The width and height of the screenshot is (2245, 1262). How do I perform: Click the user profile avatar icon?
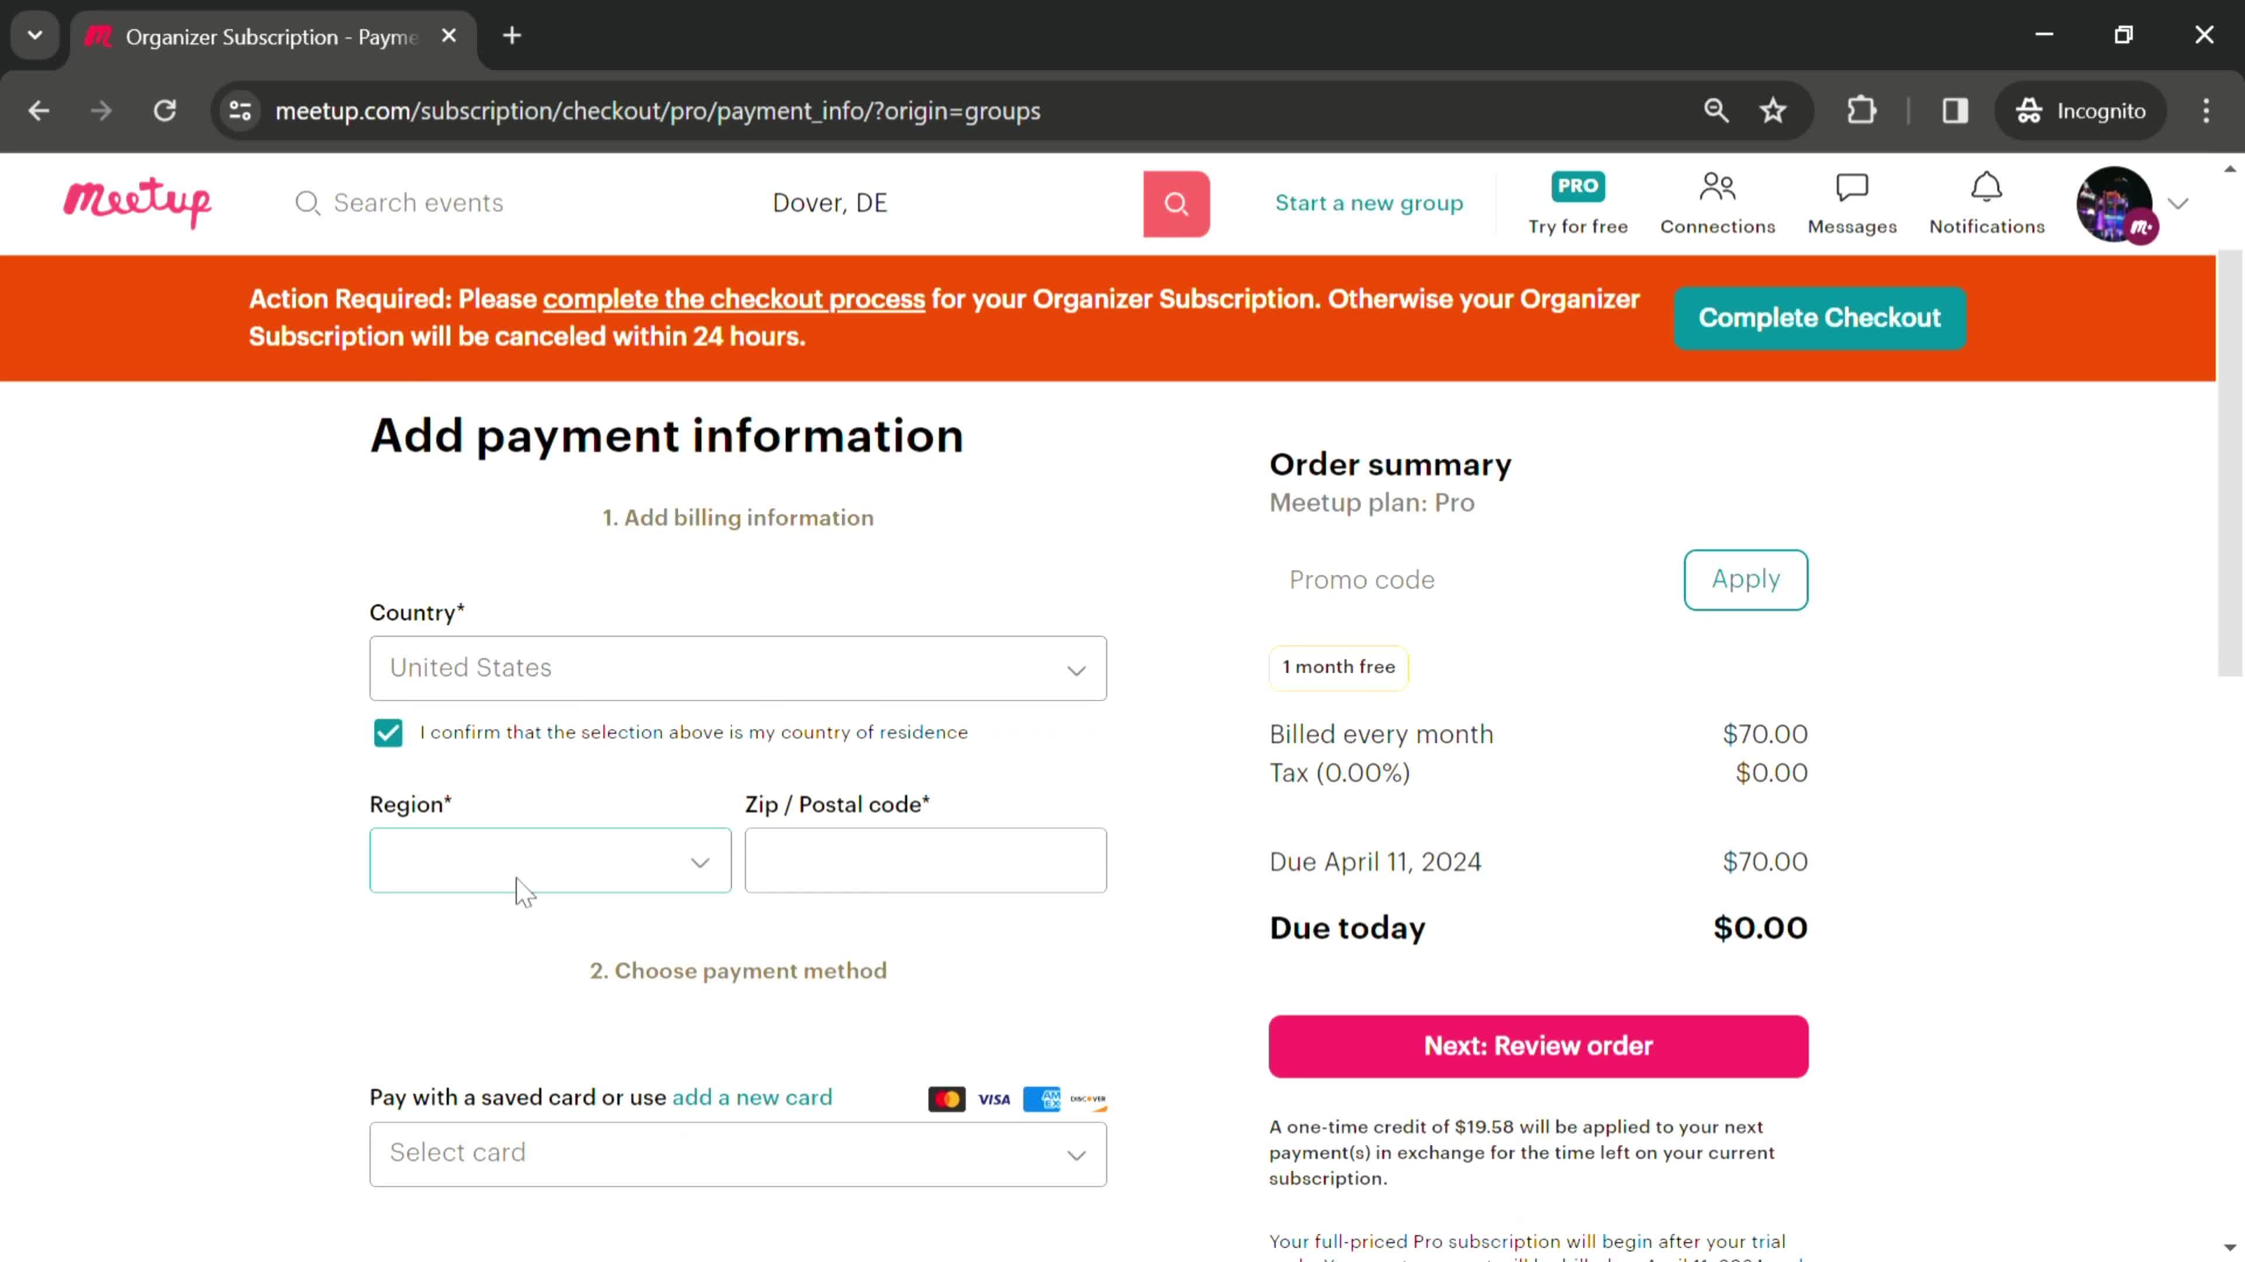coord(2120,202)
